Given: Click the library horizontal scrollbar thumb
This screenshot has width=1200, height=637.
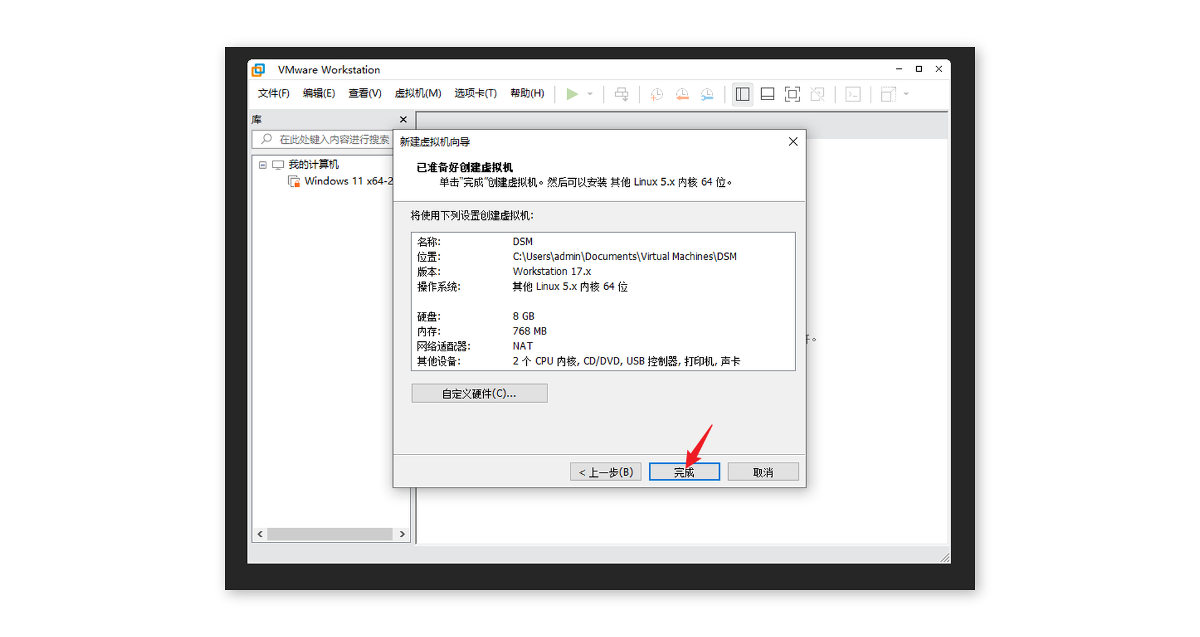Looking at the screenshot, I should pos(329,534).
